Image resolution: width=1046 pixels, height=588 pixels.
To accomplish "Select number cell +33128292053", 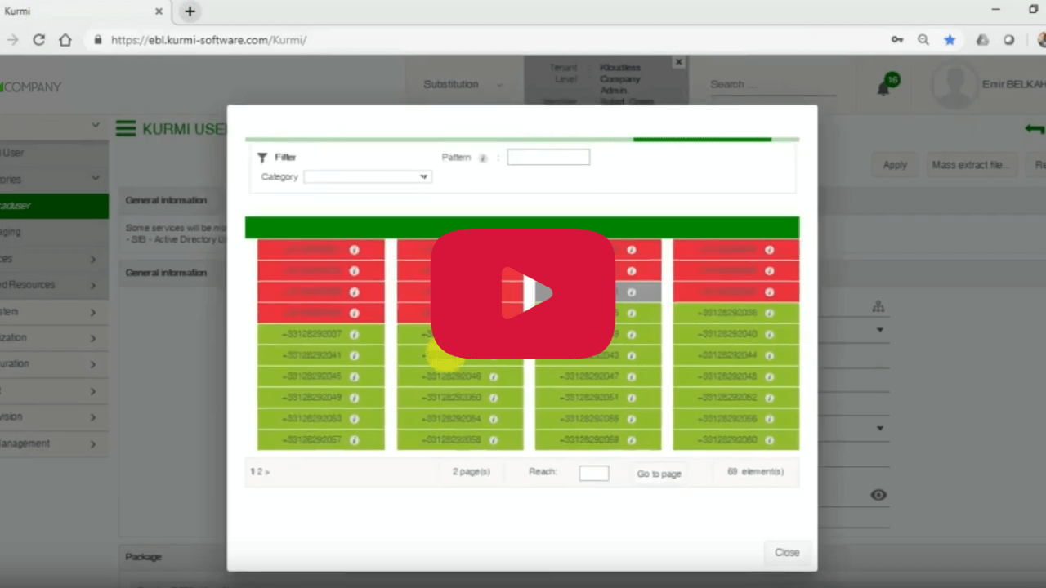I will click(x=320, y=419).
